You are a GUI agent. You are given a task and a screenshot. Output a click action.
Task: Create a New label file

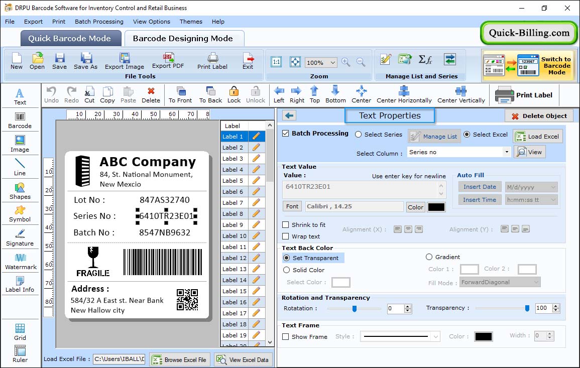16,61
